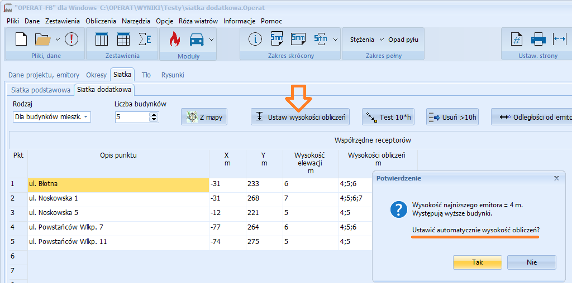Click the second Smm boxed icon

tap(298, 40)
